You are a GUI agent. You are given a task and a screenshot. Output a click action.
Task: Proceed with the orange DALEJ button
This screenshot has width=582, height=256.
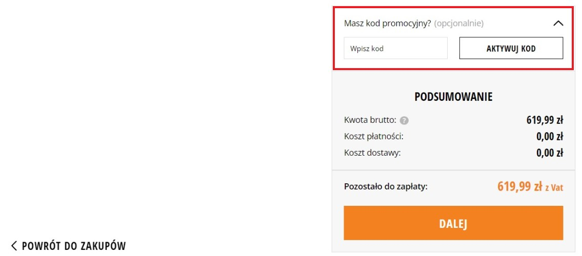pyautogui.click(x=453, y=223)
